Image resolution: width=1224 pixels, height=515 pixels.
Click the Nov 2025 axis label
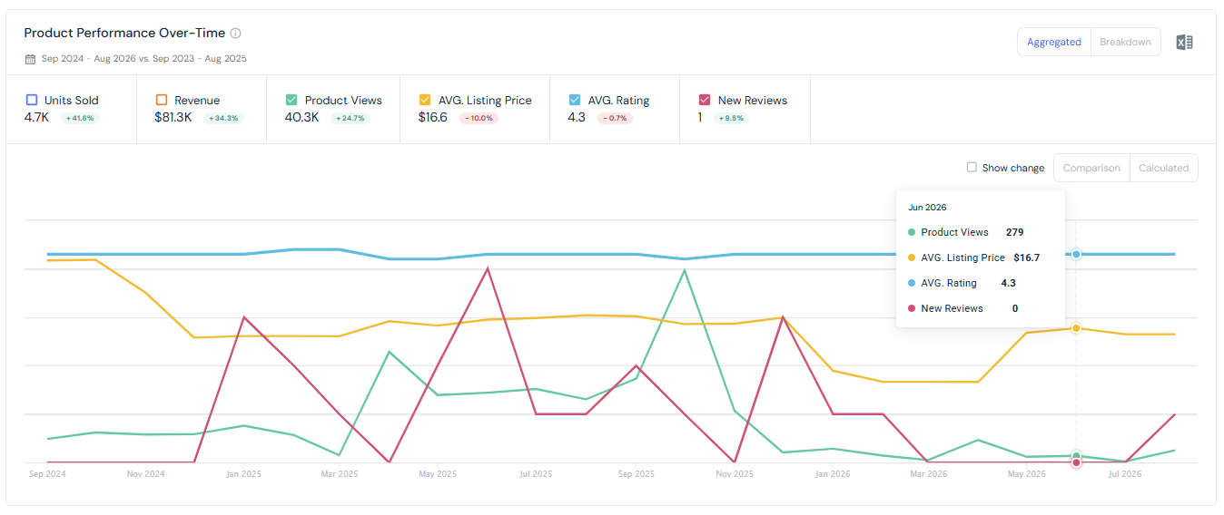(734, 474)
